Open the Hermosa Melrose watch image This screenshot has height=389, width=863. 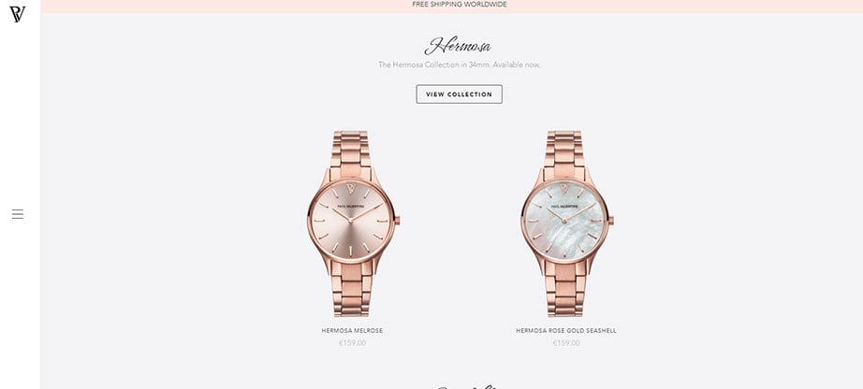click(353, 223)
